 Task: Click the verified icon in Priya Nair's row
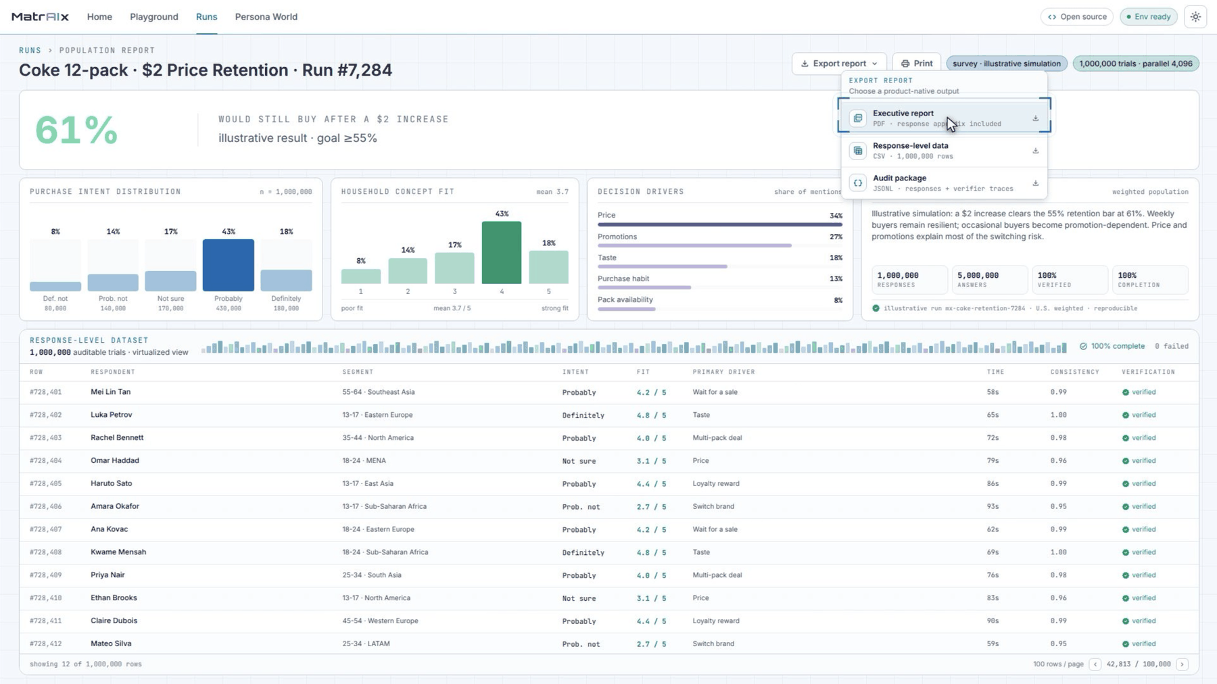point(1126,575)
